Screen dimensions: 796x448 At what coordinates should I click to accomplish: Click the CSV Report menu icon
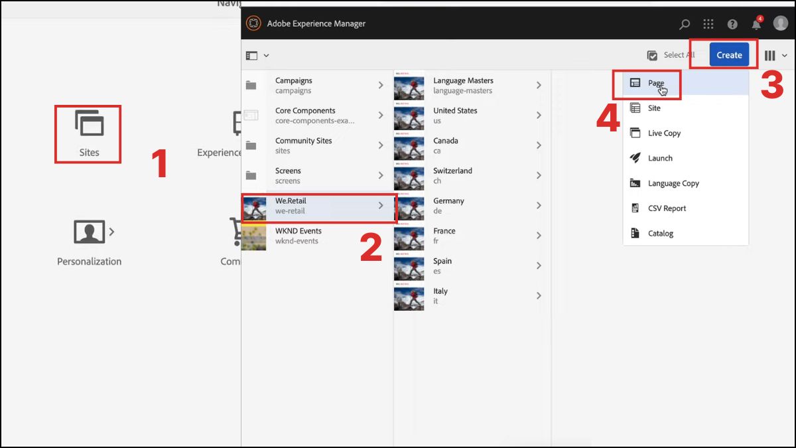click(635, 208)
